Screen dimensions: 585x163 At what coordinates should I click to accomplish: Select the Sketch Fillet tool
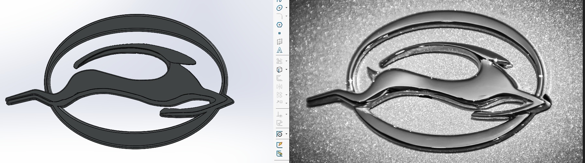point(279,16)
